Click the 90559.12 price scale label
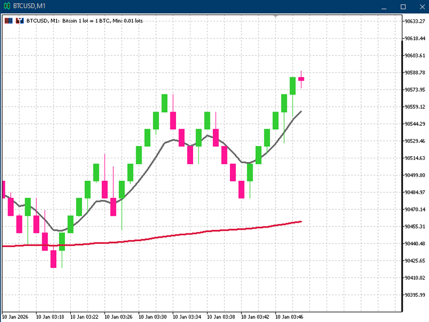The height and width of the screenshot is (322, 429). (x=414, y=107)
